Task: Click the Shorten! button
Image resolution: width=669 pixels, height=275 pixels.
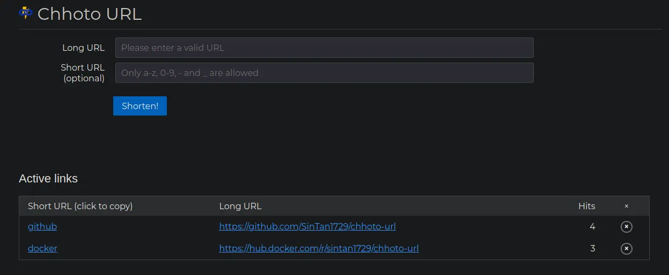Action: [140, 106]
